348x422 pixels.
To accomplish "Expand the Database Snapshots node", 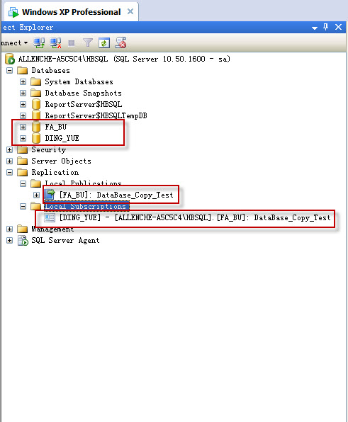I will click(x=23, y=93).
